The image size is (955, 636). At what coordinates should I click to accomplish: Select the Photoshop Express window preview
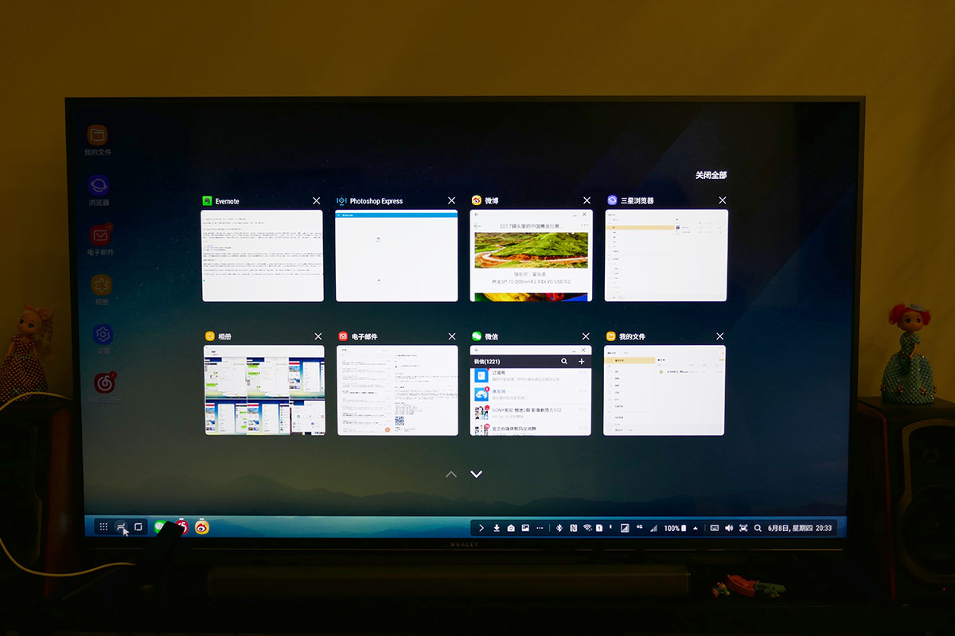point(396,255)
